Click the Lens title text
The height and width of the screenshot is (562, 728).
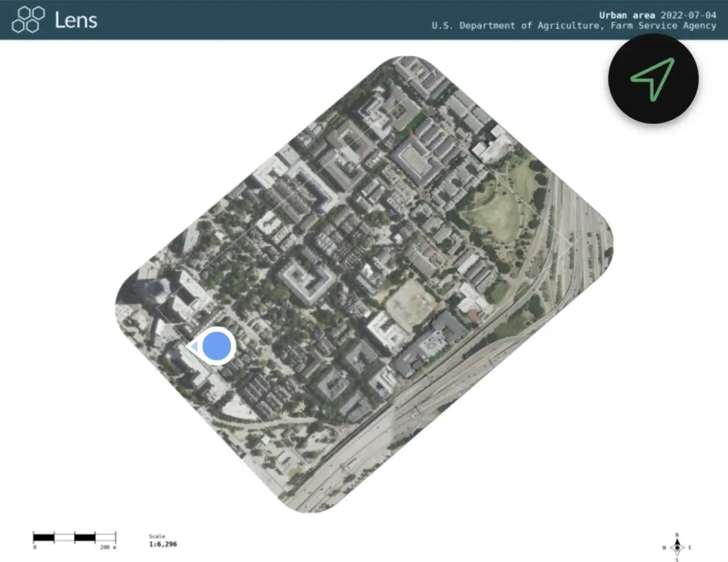pyautogui.click(x=76, y=20)
